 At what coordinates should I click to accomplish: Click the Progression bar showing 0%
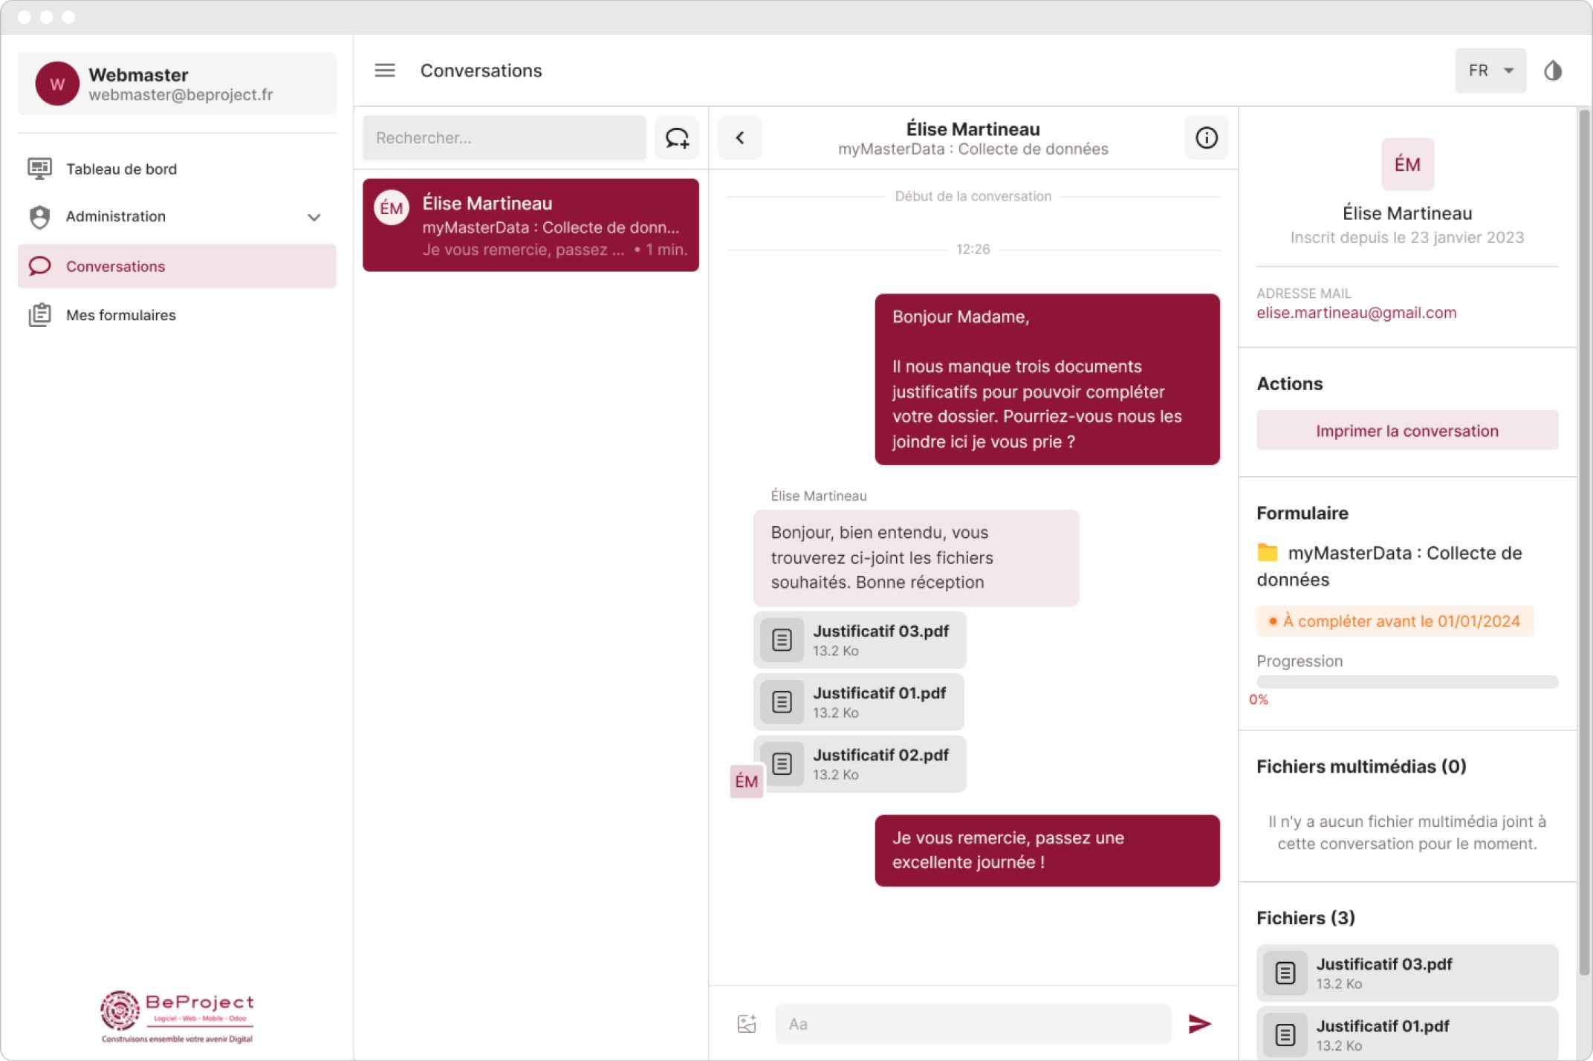pos(1407,679)
